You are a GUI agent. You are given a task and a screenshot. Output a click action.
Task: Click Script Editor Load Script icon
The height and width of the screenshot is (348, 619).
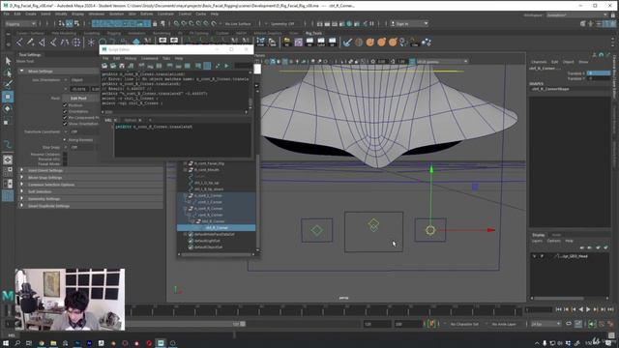tap(104, 66)
